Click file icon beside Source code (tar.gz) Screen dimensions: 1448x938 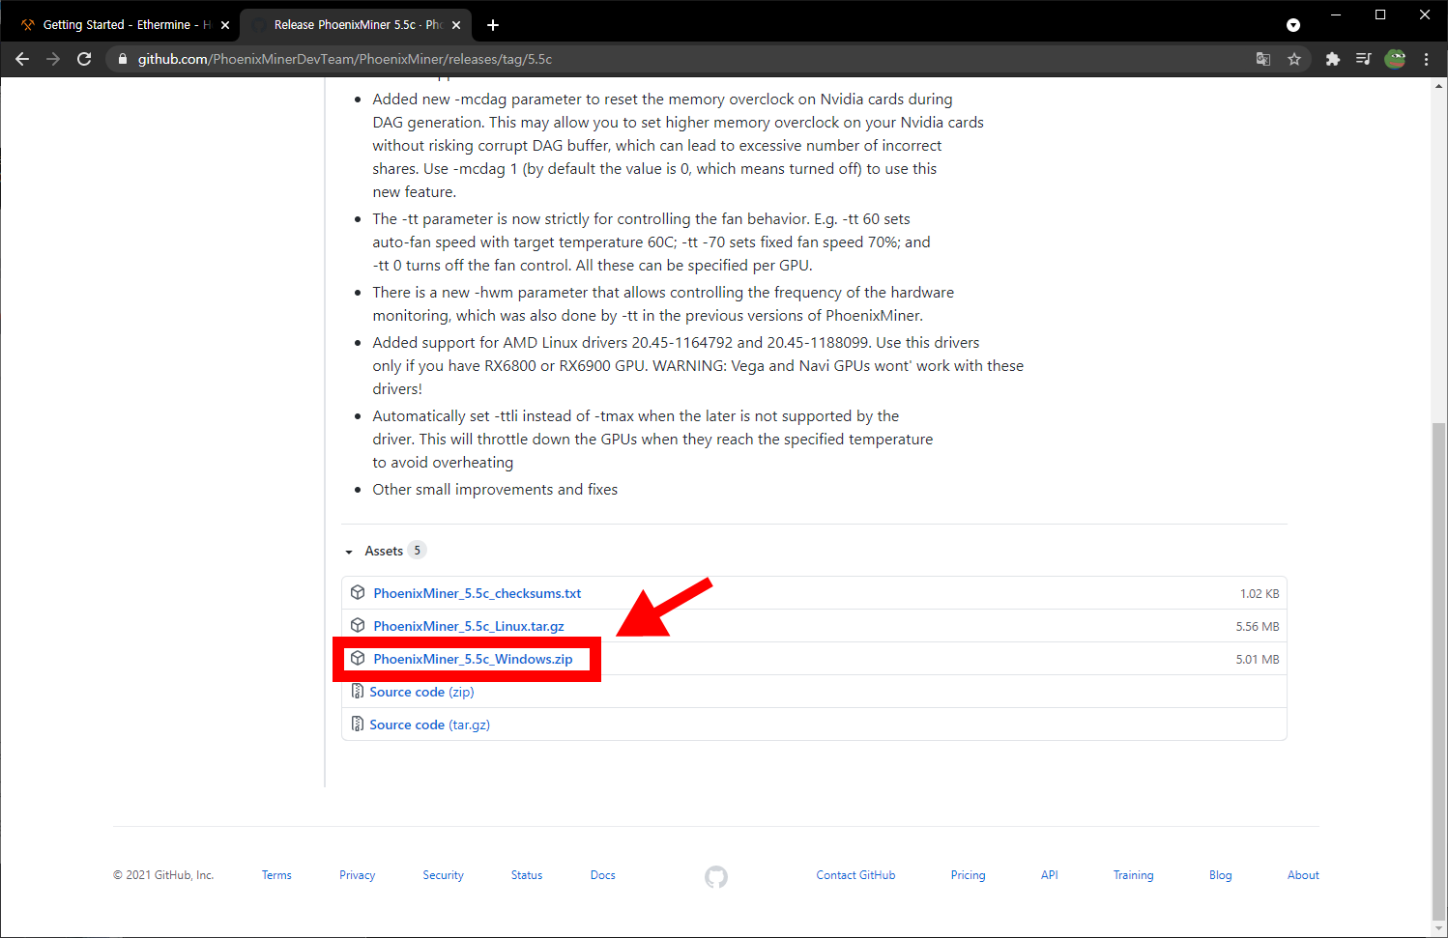[358, 725]
